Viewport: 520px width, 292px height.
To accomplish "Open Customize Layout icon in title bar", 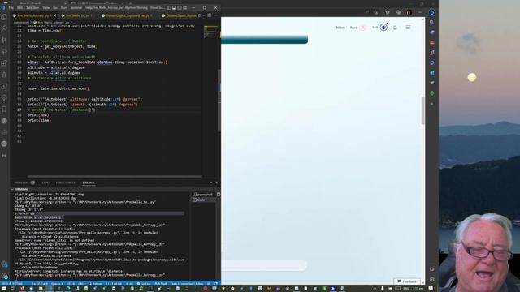I will click(184, 7).
